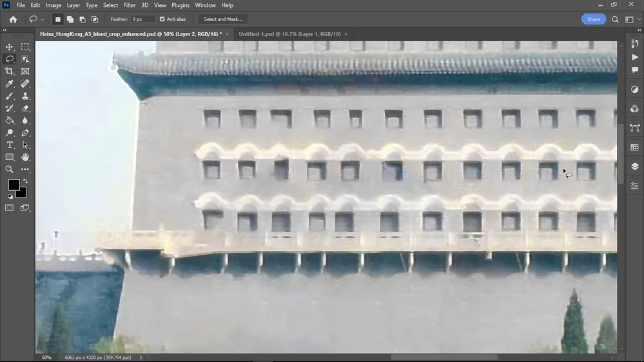
Task: Open the Properties panel
Action: click(634, 186)
